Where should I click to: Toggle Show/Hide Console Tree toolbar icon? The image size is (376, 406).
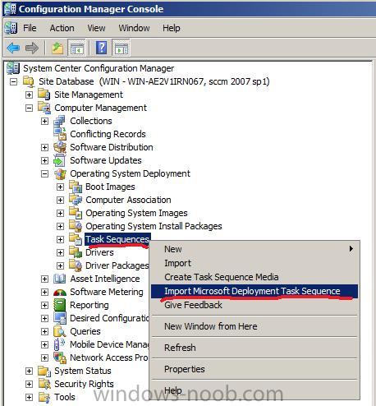pyautogui.click(x=77, y=48)
